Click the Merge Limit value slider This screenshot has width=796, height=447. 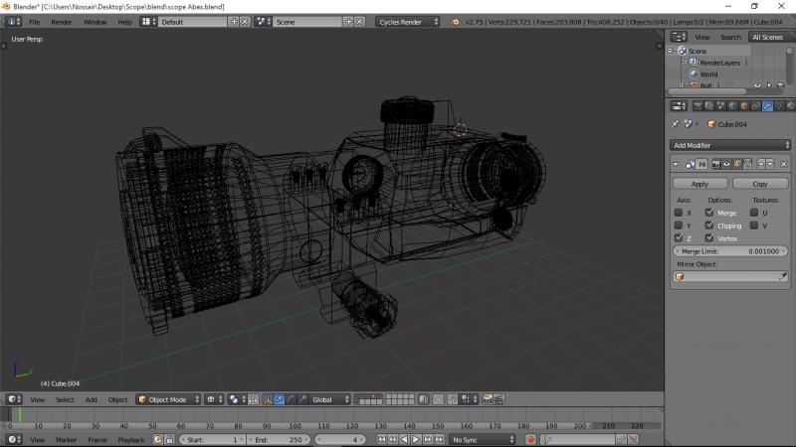pos(730,251)
